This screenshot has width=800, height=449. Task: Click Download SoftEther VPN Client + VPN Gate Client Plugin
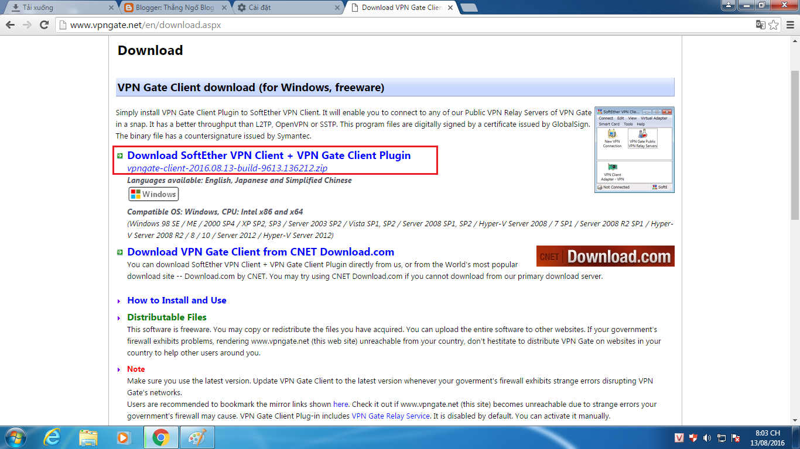269,156
